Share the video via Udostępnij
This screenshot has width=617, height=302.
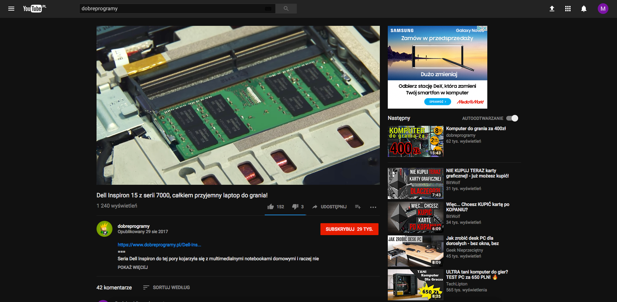pyautogui.click(x=329, y=207)
